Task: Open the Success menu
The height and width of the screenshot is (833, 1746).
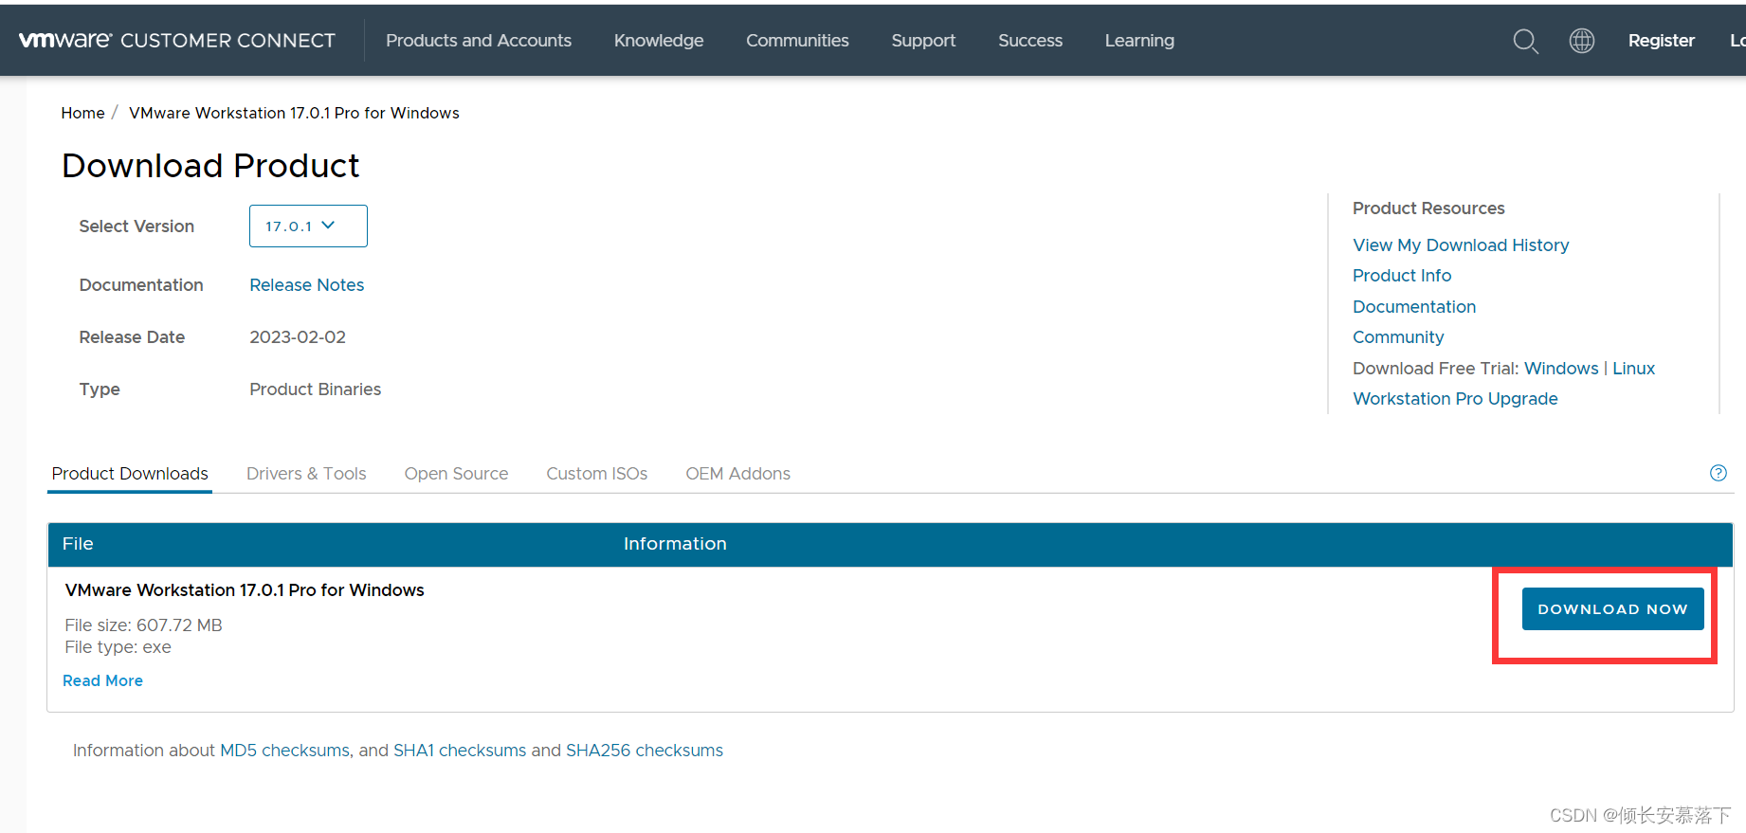Action: point(1030,41)
